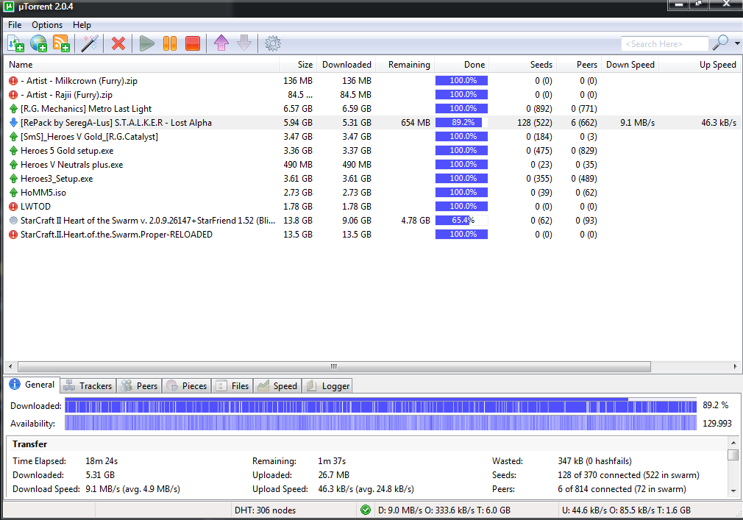Image resolution: width=743 pixels, height=520 pixels.
Task: Click error icon of LWTOD torrent
Action: [x=13, y=207]
